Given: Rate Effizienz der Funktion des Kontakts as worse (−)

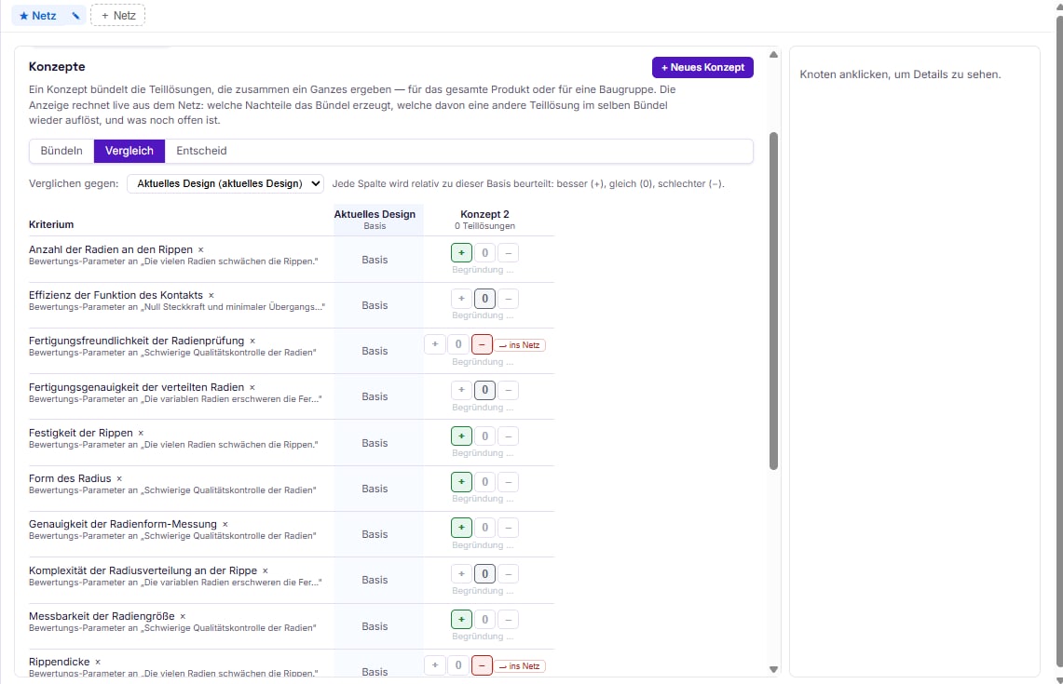Looking at the screenshot, I should coord(509,299).
